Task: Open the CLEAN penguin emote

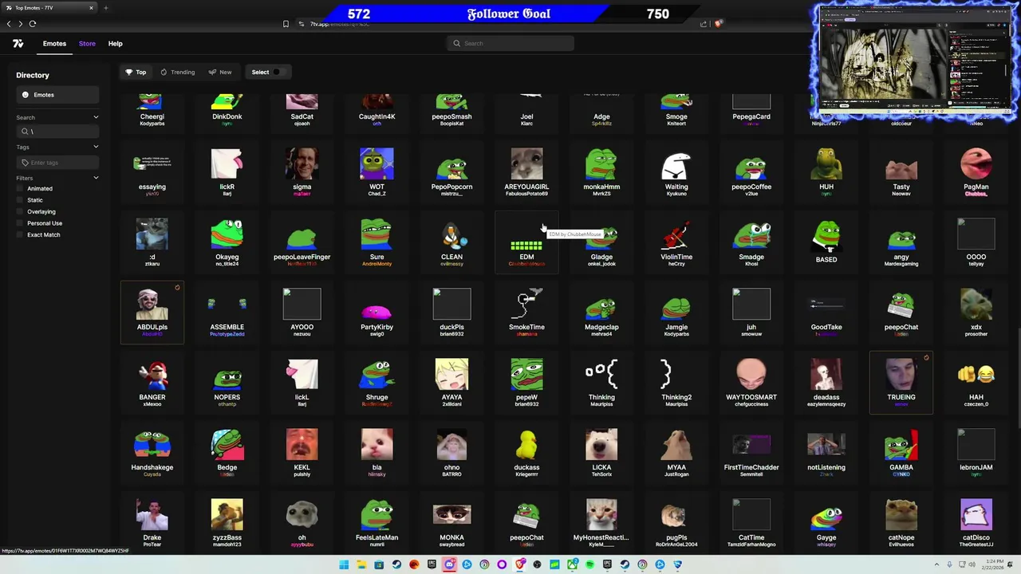Action: [451, 242]
